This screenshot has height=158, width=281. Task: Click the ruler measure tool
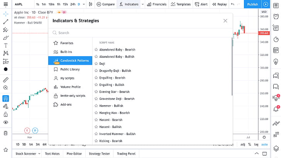[5, 80]
